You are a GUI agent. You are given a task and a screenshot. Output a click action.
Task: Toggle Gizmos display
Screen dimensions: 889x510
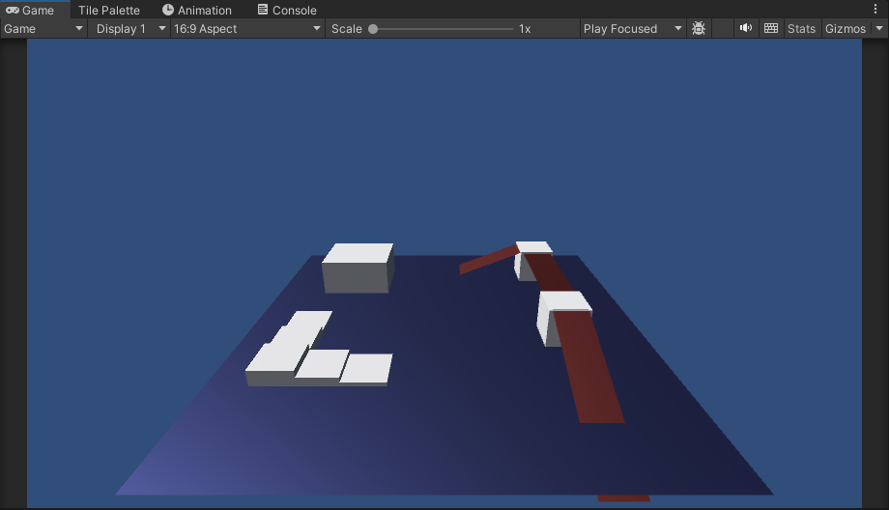coord(845,28)
